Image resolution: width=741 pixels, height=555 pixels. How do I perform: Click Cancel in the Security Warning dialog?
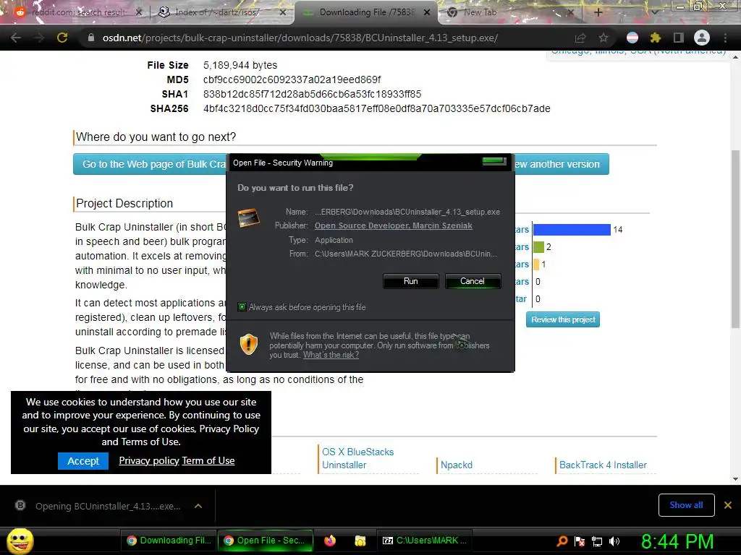(473, 281)
